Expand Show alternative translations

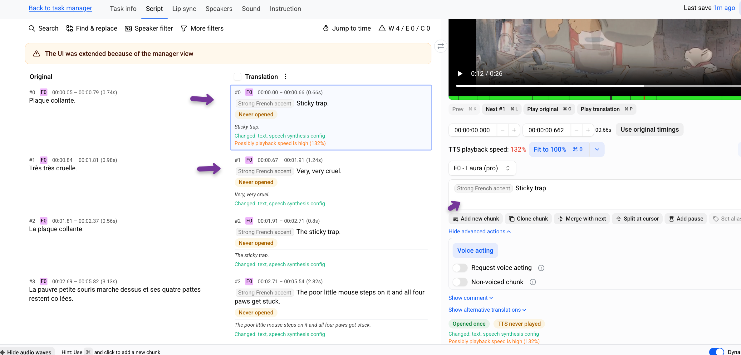[487, 310]
